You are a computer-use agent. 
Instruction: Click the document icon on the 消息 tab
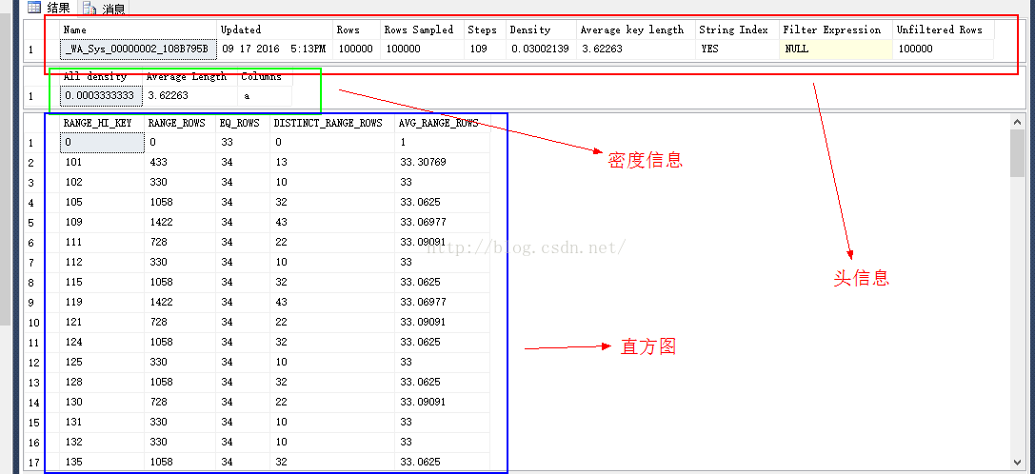pyautogui.click(x=90, y=9)
